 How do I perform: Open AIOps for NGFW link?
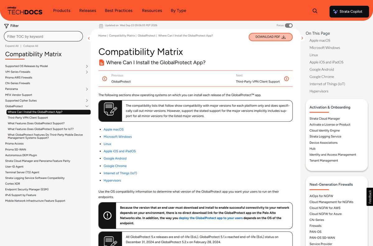[x=321, y=196]
